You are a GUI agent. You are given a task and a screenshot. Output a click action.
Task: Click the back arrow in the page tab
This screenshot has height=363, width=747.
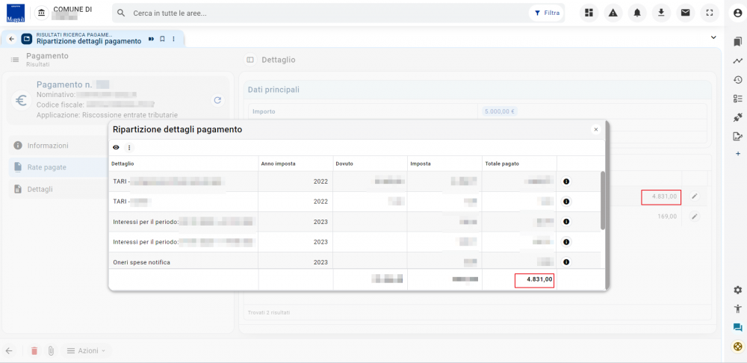pos(11,39)
